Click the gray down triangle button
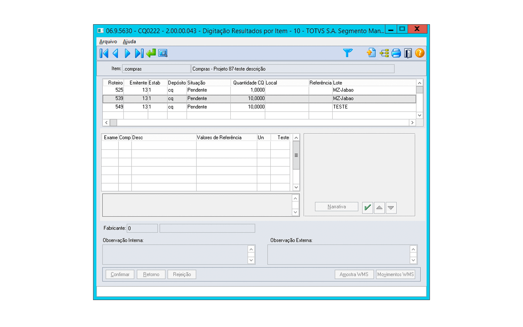 tap(391, 208)
